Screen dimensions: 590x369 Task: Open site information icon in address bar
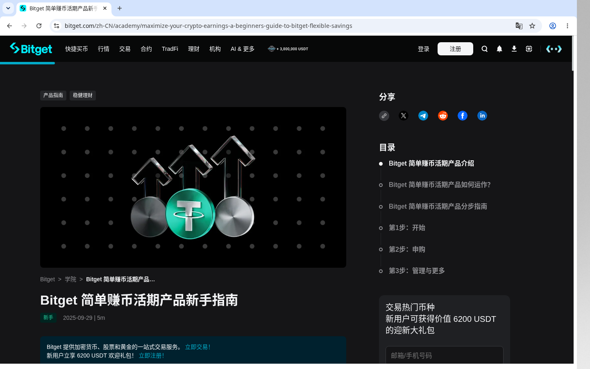pyautogui.click(x=57, y=26)
